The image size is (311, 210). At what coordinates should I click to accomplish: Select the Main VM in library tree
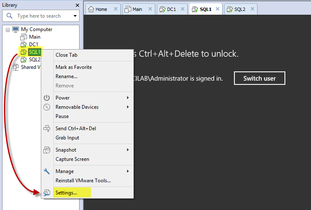pos(35,37)
